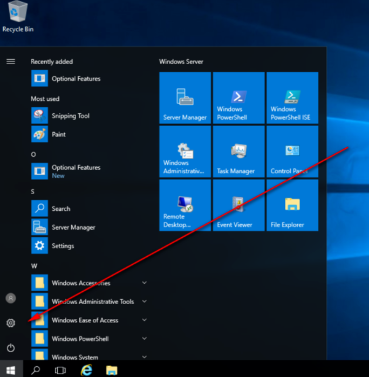Click the Power button in Start sidebar
The height and width of the screenshot is (377, 369).
(x=11, y=348)
